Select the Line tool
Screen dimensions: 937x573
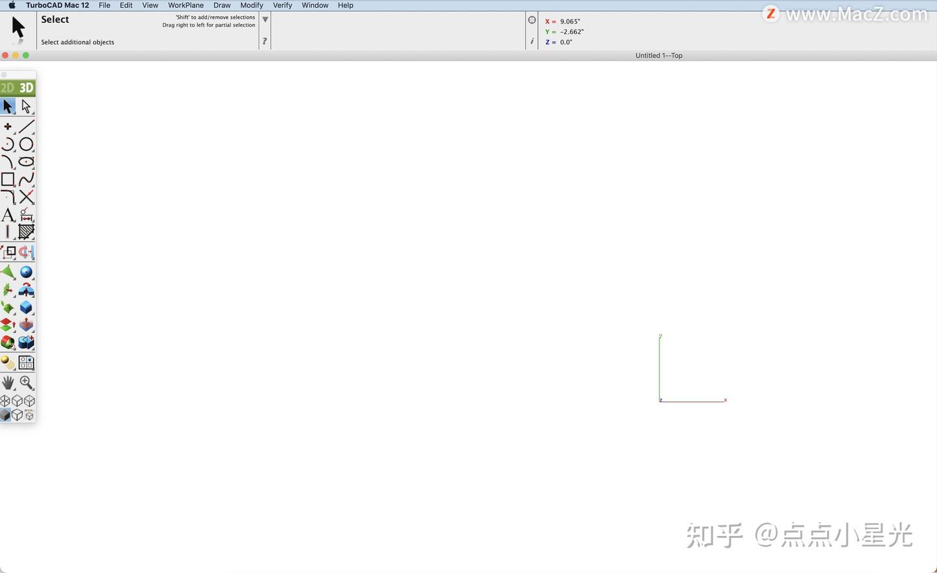[27, 126]
